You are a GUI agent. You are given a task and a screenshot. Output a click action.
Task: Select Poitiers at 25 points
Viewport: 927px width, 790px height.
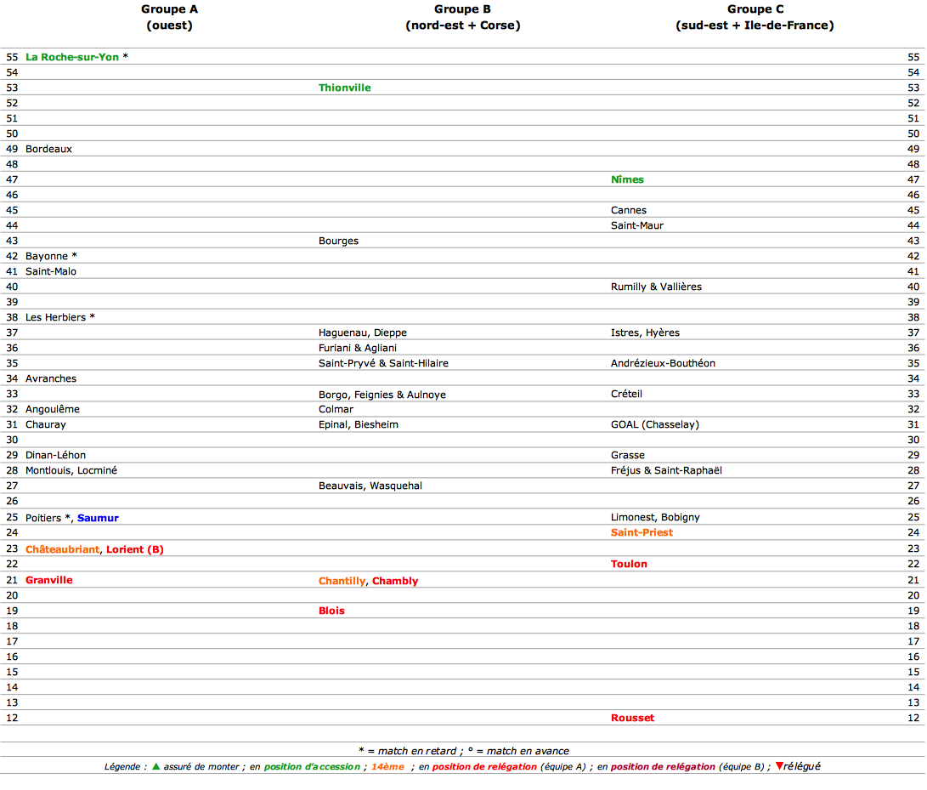click(43, 518)
